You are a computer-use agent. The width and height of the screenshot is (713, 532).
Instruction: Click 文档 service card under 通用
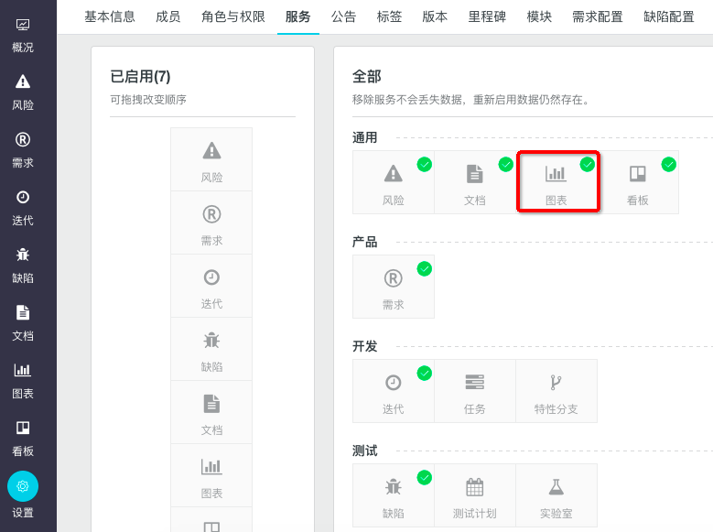click(475, 182)
